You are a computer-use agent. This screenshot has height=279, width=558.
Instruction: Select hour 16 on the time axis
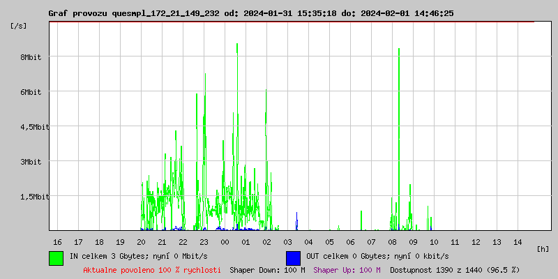tap(58, 242)
